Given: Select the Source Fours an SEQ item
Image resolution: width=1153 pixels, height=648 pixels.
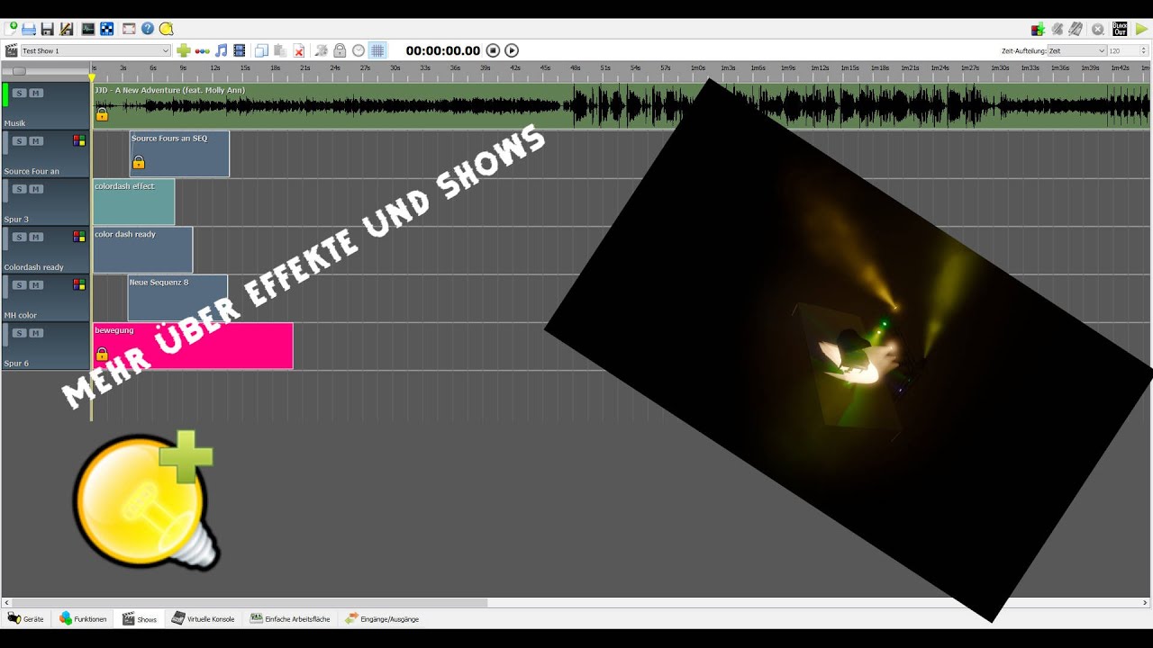Looking at the screenshot, I should (x=179, y=154).
